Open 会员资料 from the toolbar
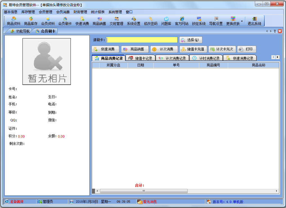The height and width of the screenshot is (208, 286). (48, 20)
